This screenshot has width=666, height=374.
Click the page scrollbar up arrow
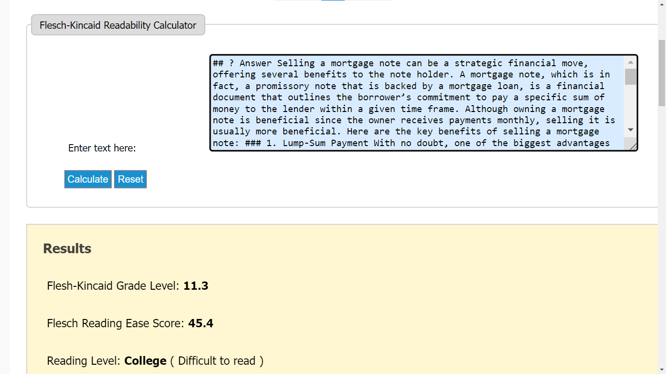click(x=662, y=4)
